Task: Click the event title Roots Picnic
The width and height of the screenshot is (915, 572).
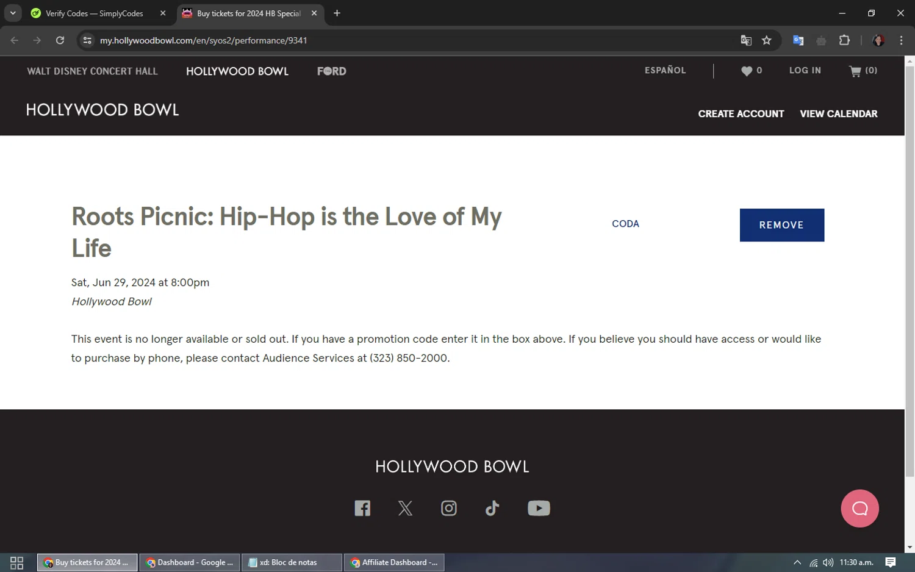Action: (x=286, y=232)
